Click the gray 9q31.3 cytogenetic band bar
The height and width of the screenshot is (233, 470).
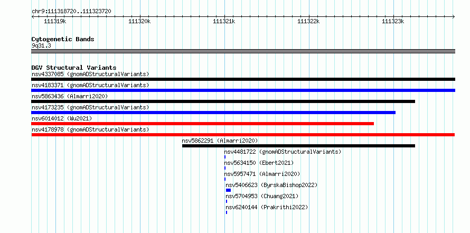coord(243,51)
